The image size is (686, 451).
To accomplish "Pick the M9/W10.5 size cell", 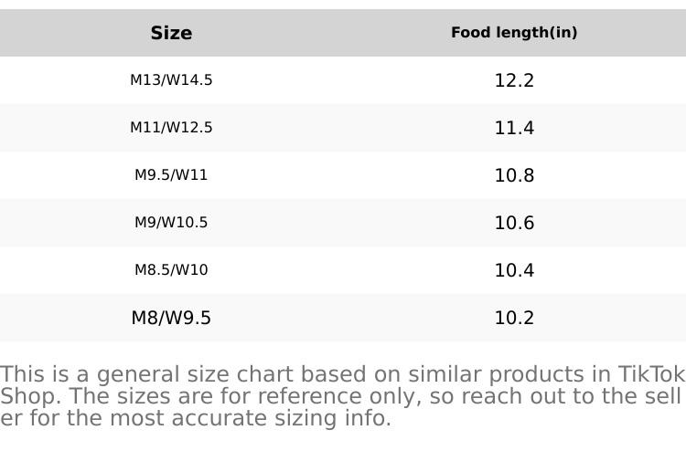I will tap(171, 223).
